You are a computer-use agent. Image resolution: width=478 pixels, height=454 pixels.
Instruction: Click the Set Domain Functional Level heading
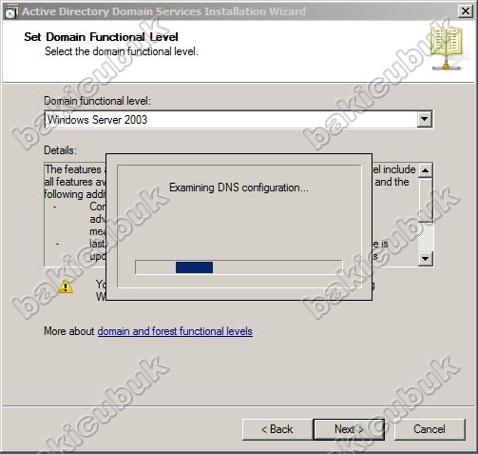[101, 37]
